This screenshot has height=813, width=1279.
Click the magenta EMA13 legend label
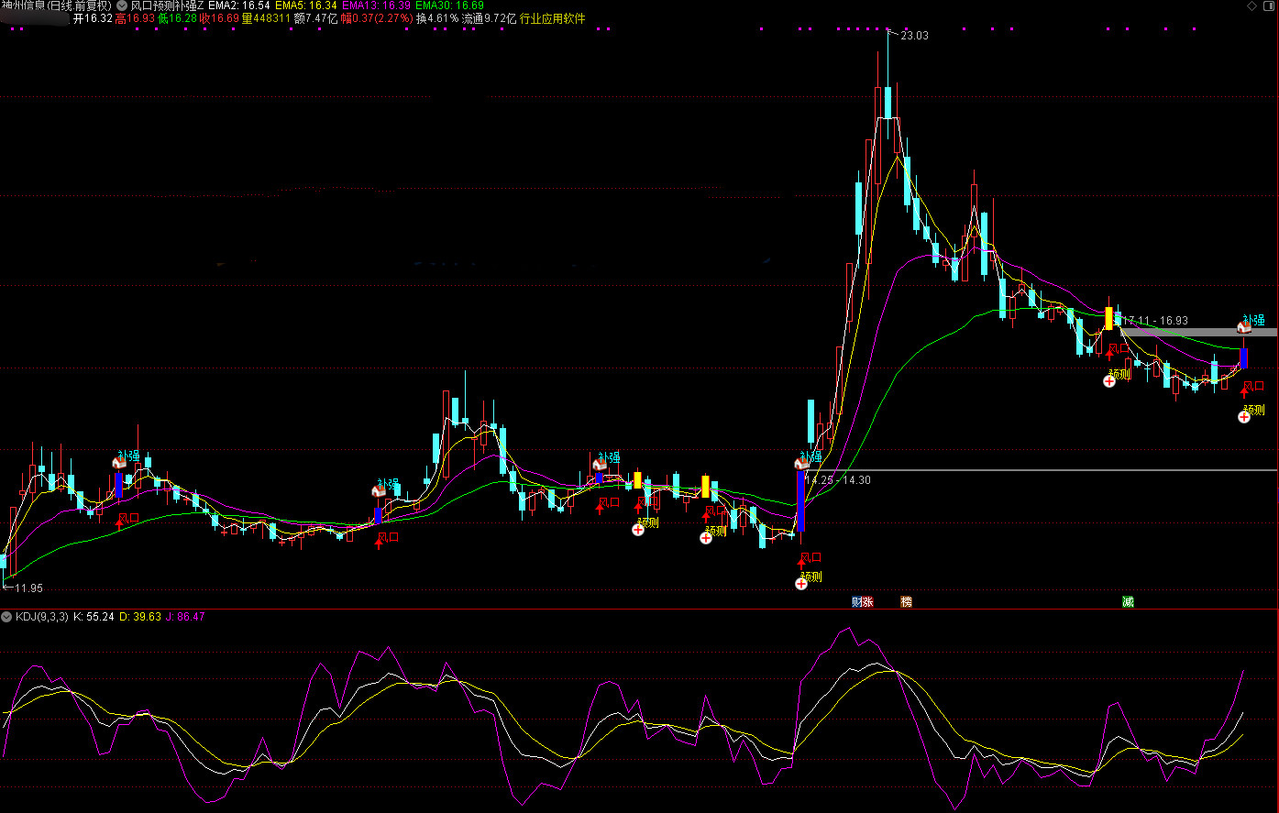(x=360, y=5)
